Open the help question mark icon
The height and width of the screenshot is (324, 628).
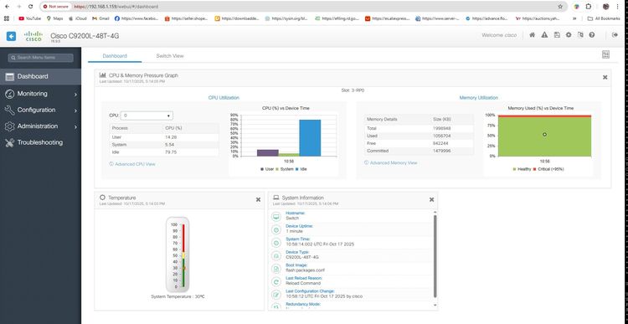(592, 35)
